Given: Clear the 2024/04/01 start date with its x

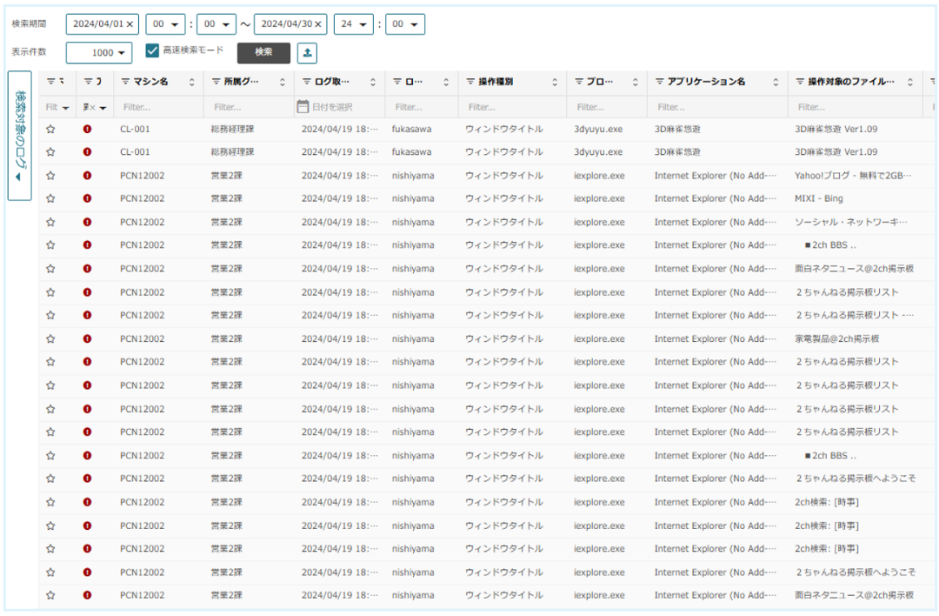Looking at the screenshot, I should (130, 24).
